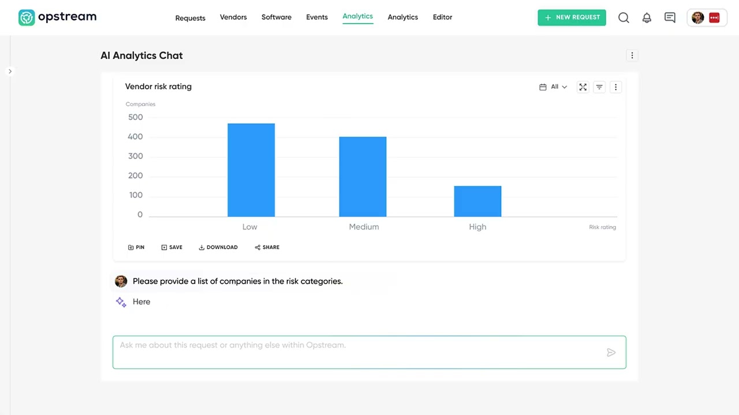The height and width of the screenshot is (415, 739).
Task: Pin the chart
Action: [x=136, y=247]
